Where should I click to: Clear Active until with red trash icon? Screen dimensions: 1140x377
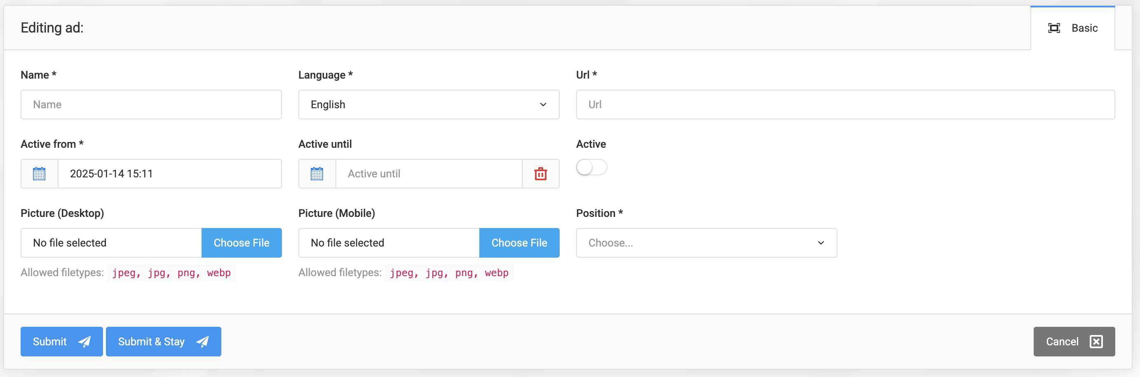tap(540, 174)
